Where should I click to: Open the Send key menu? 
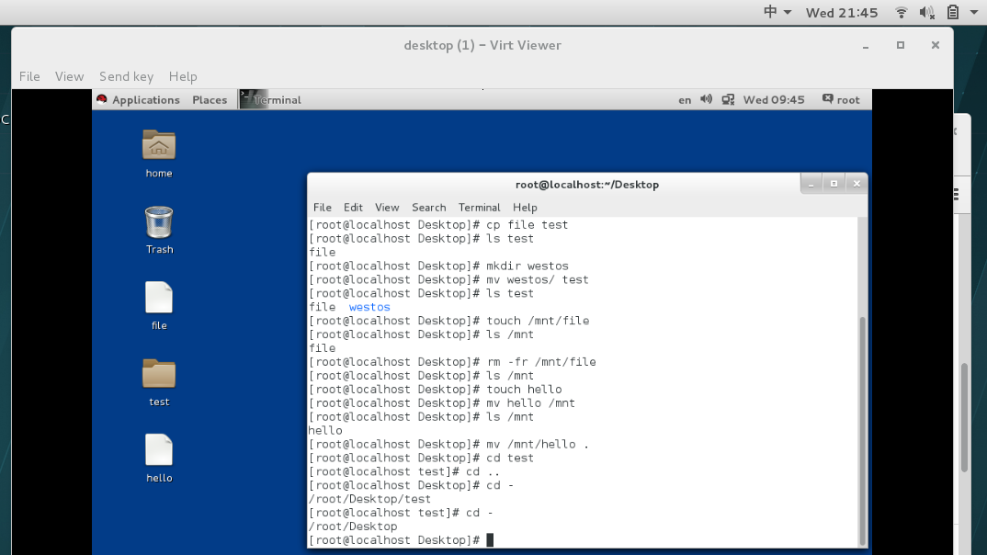point(127,76)
